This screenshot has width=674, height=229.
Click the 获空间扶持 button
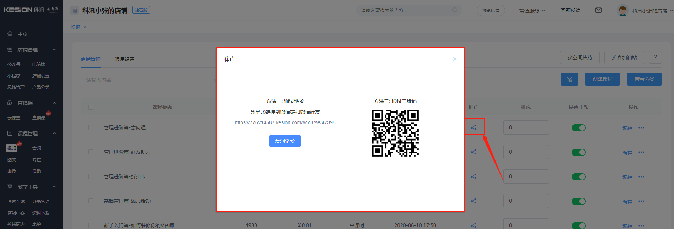[580, 58]
